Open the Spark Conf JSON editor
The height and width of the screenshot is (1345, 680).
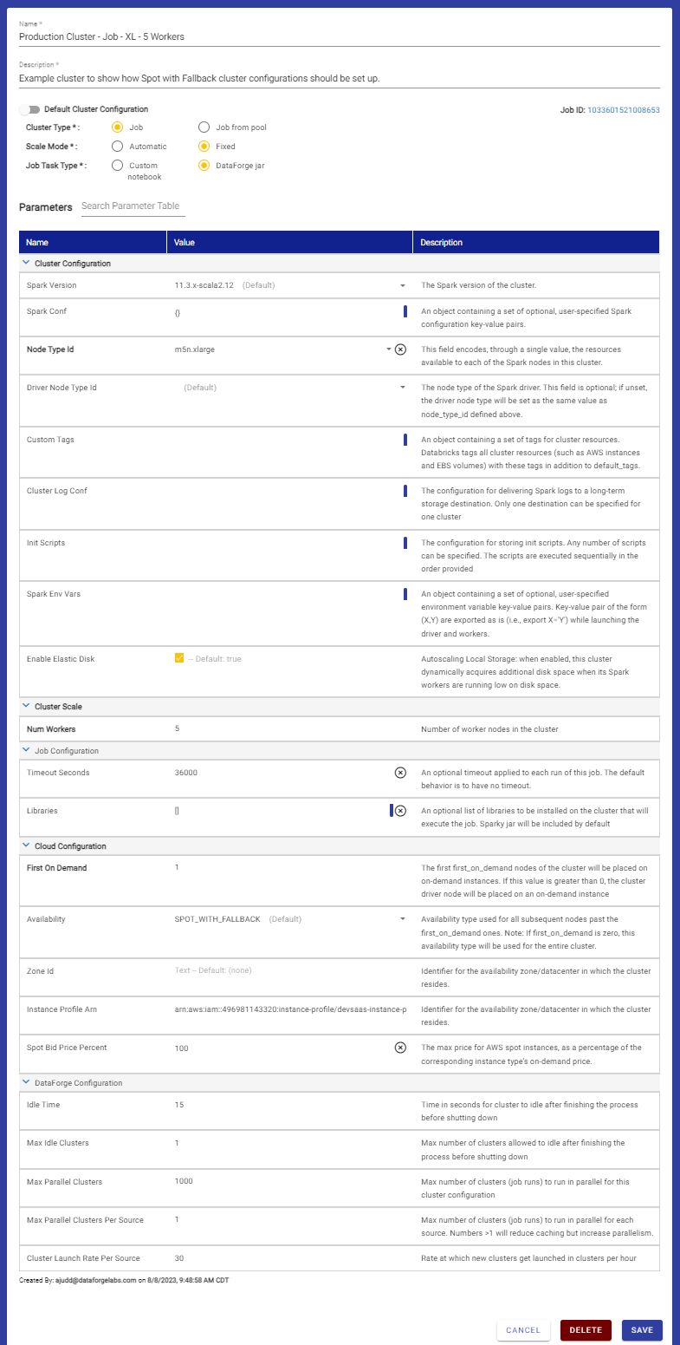pos(405,310)
